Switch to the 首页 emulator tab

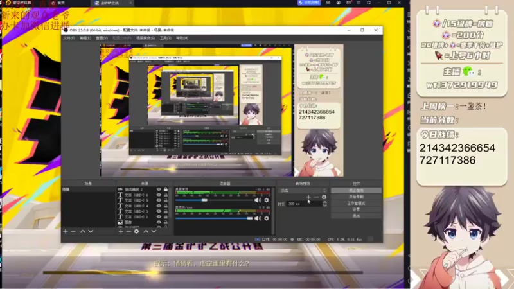point(58,3)
